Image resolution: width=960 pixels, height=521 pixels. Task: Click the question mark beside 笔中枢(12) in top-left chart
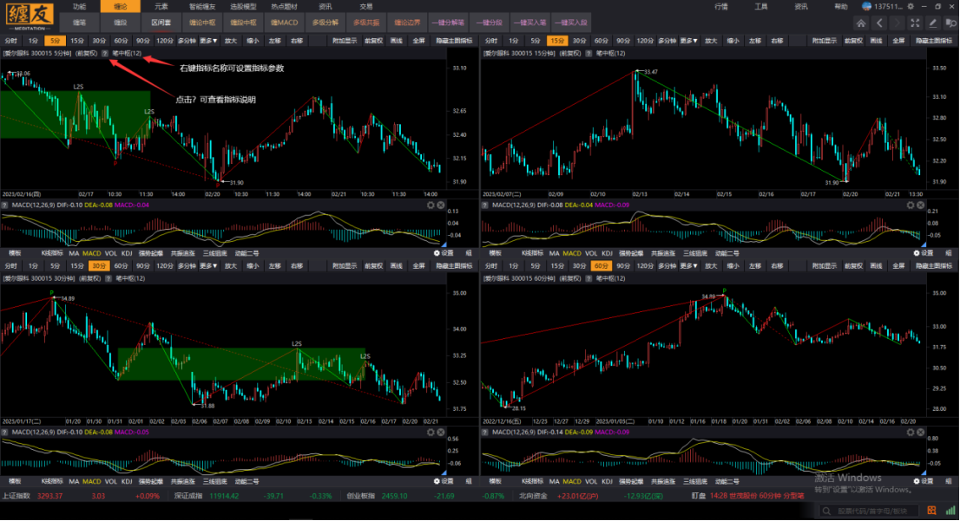(x=105, y=52)
